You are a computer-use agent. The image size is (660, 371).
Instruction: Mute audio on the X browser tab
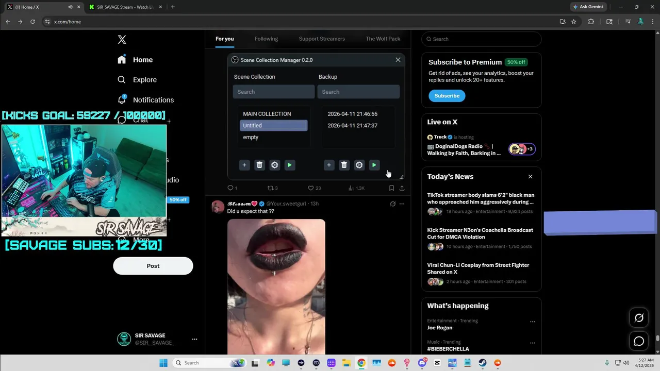(70, 7)
